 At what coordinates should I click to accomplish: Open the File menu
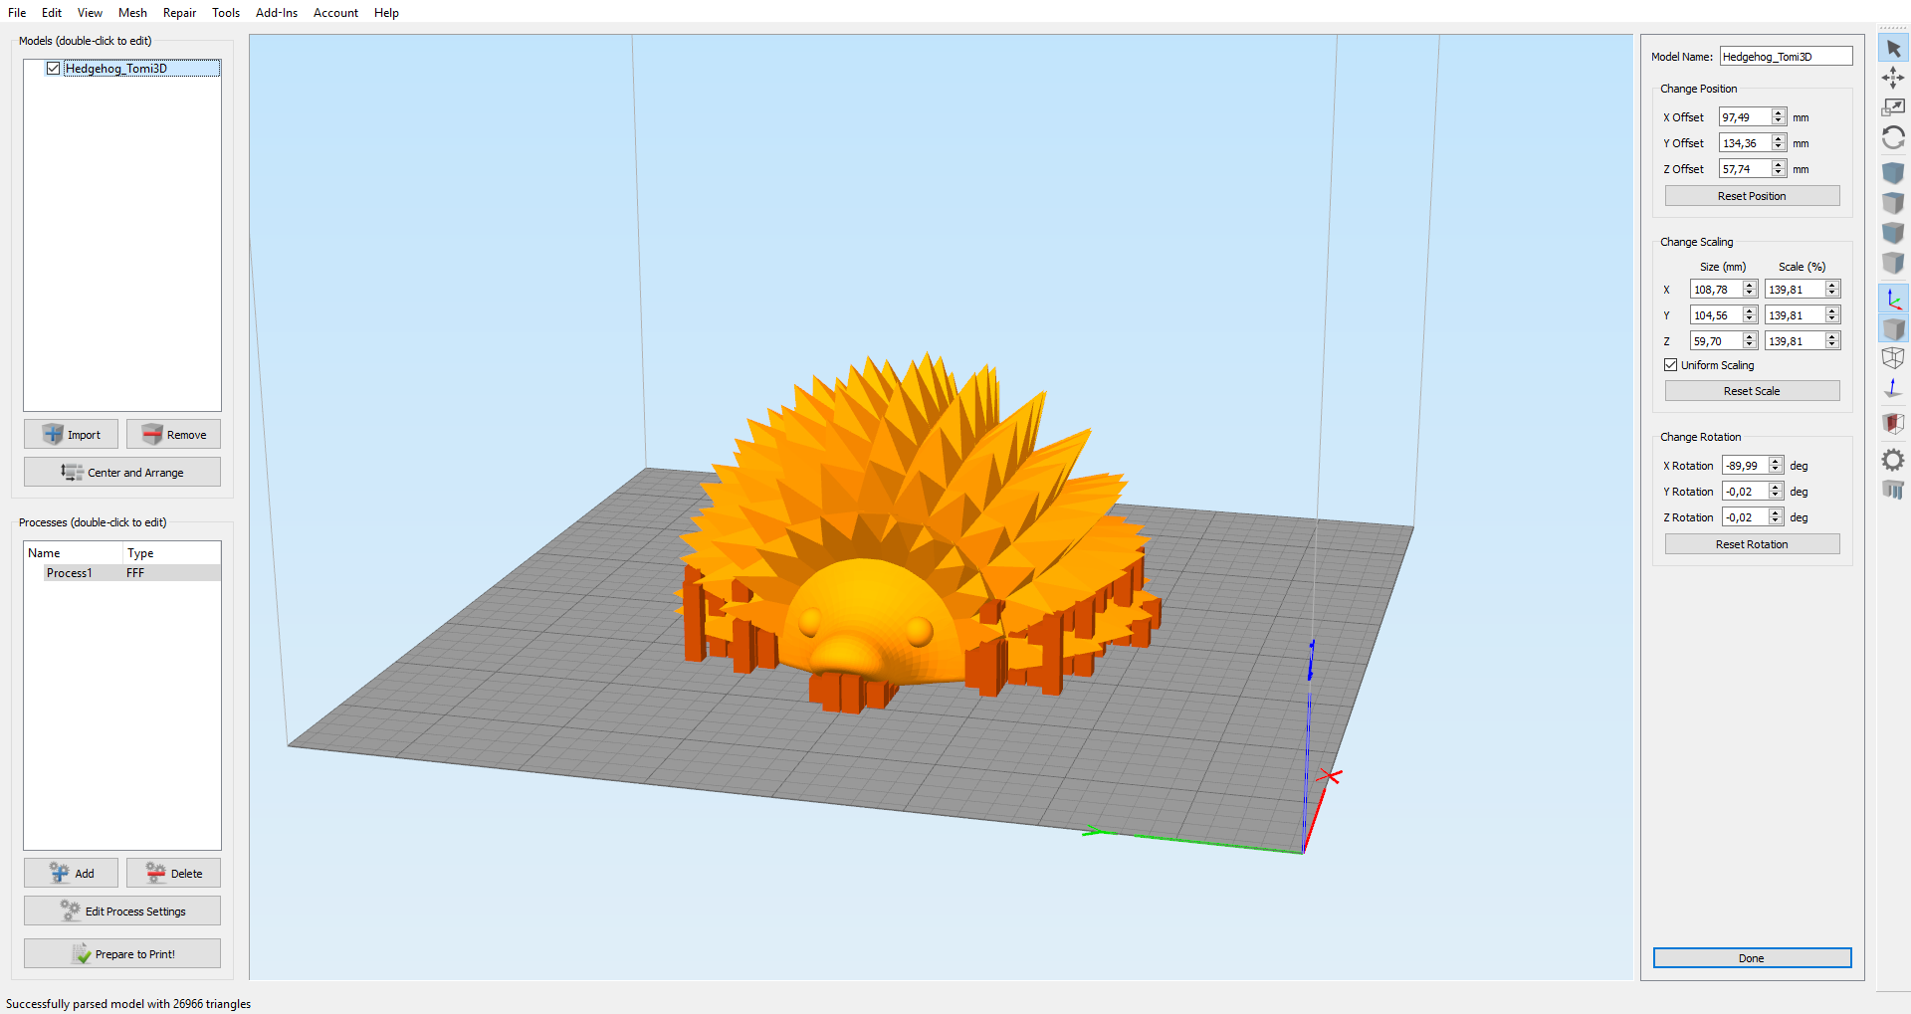[17, 13]
